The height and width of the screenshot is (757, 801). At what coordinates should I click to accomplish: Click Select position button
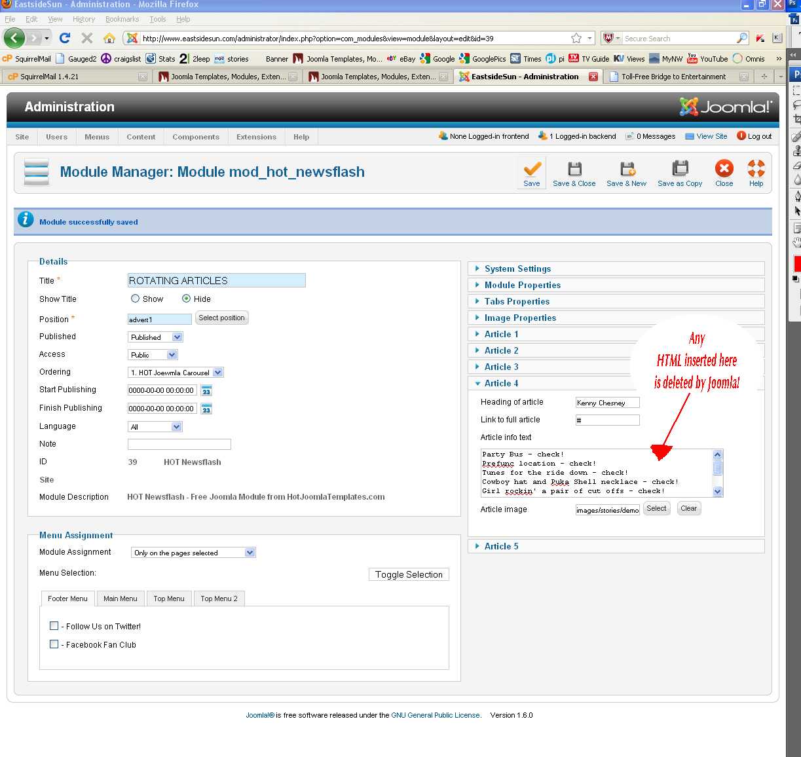pos(221,318)
